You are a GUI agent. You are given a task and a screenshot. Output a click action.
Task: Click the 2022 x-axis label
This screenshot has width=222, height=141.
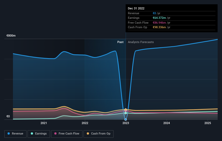(x=85, y=123)
